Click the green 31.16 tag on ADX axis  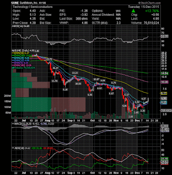(165, 159)
